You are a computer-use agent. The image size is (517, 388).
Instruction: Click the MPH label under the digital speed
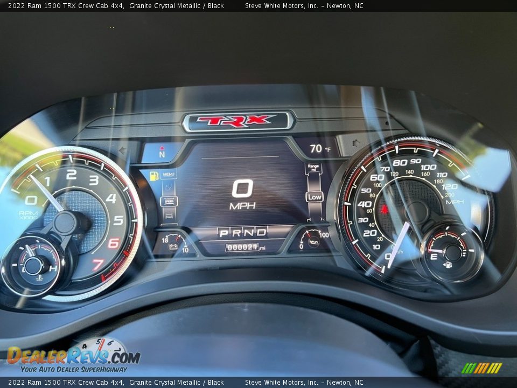(x=242, y=206)
